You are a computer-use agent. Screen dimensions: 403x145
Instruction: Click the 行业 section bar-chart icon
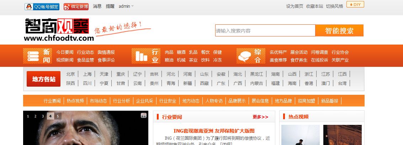pyautogui.click(x=141, y=56)
